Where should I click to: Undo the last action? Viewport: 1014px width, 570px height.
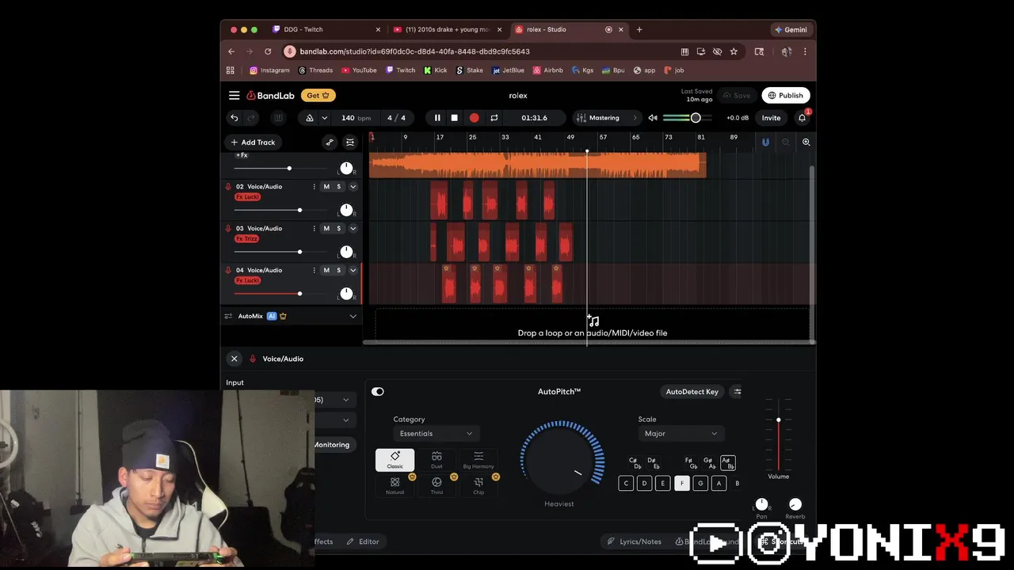tap(234, 118)
